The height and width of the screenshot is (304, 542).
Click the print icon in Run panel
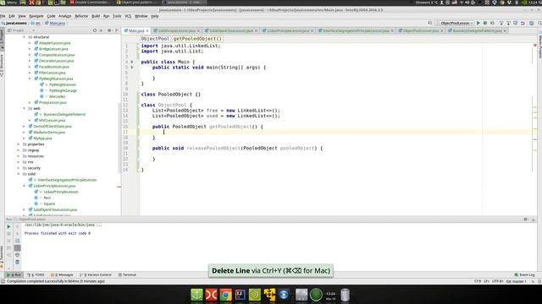point(17,255)
